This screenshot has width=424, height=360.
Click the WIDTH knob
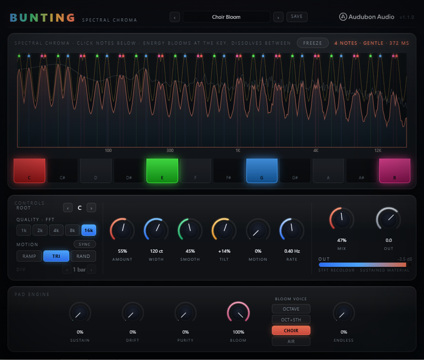pyautogui.click(x=156, y=230)
